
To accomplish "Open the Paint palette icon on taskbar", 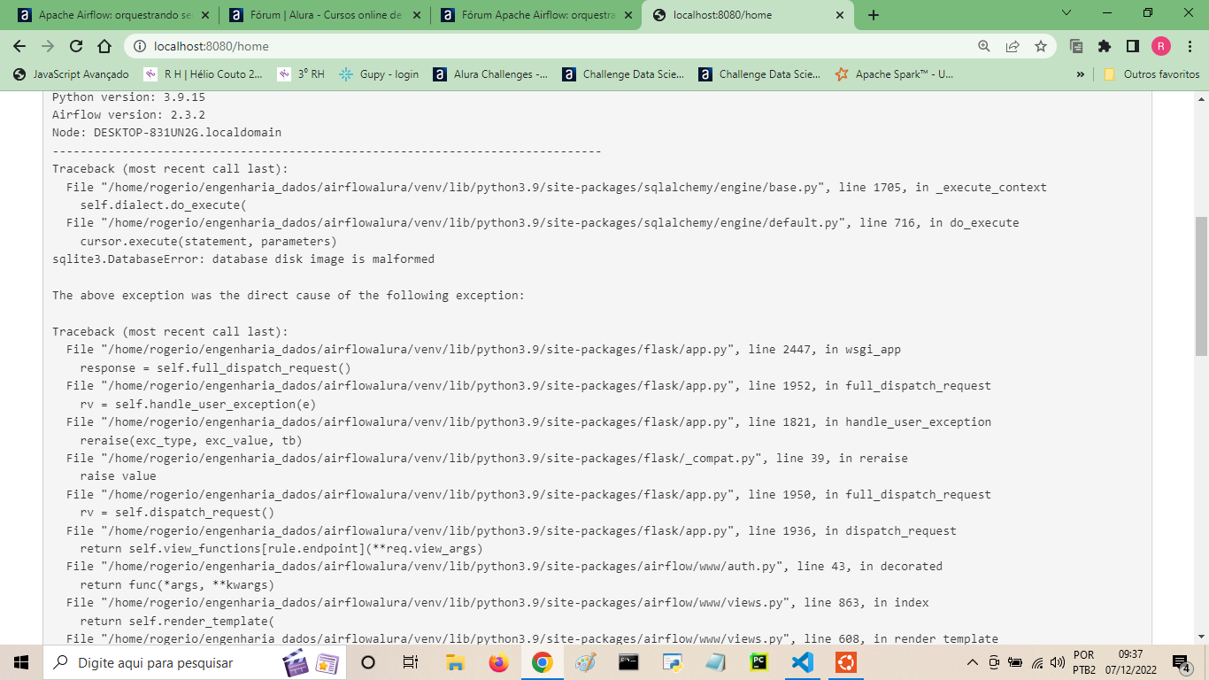I will 585,662.
